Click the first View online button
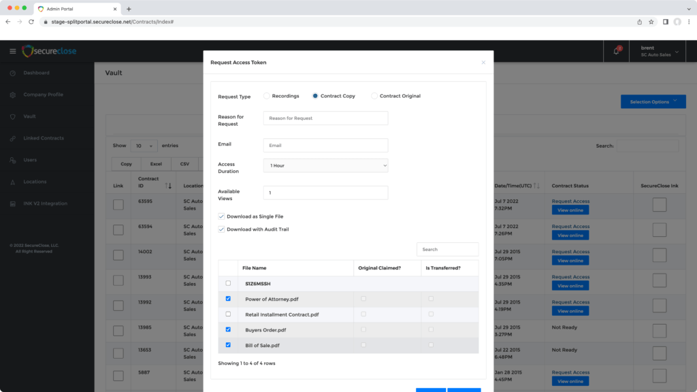 [x=570, y=210]
